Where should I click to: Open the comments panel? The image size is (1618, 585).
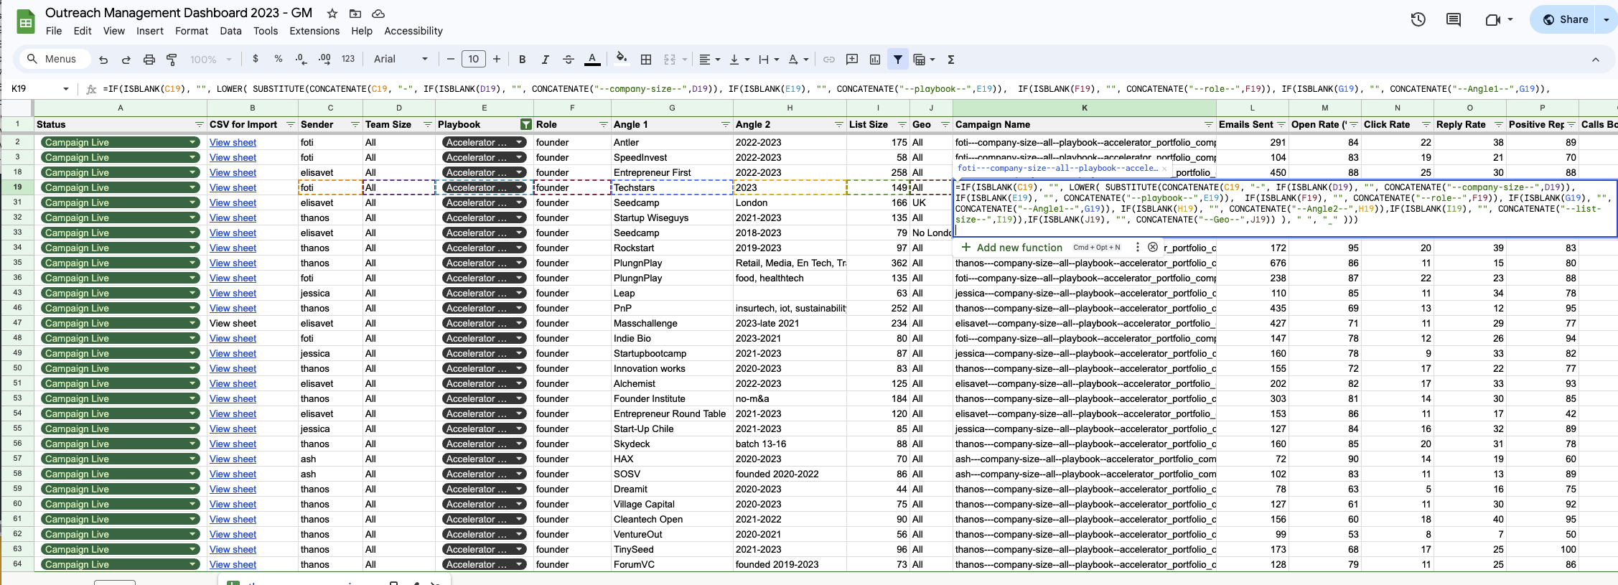[x=1454, y=19]
